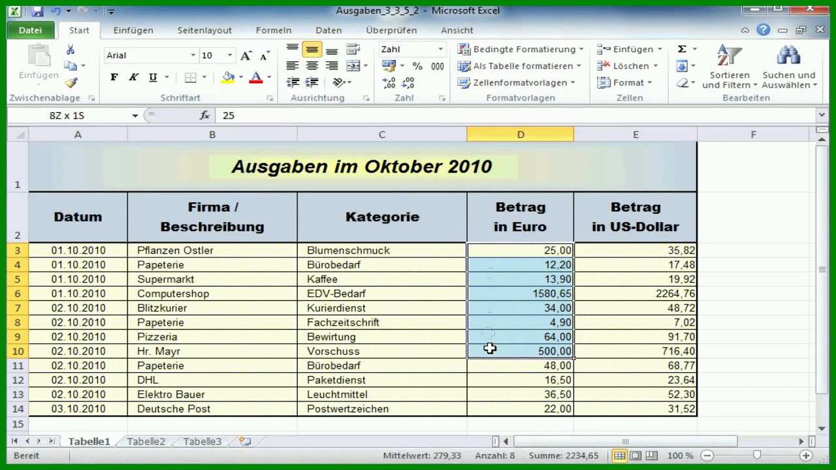The width and height of the screenshot is (836, 470).
Task: Open Sortieren und Filtern menu
Action: tap(730, 66)
